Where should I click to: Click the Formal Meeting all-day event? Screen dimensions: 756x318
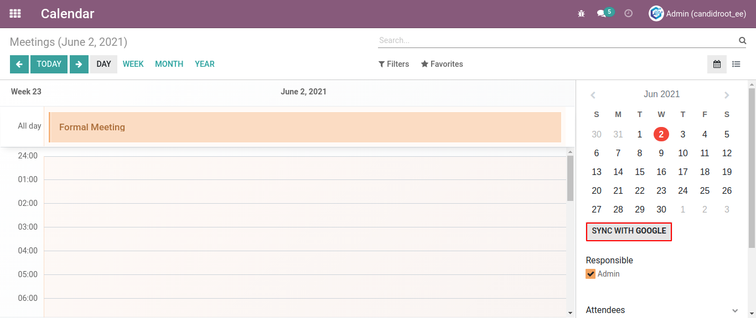point(305,127)
